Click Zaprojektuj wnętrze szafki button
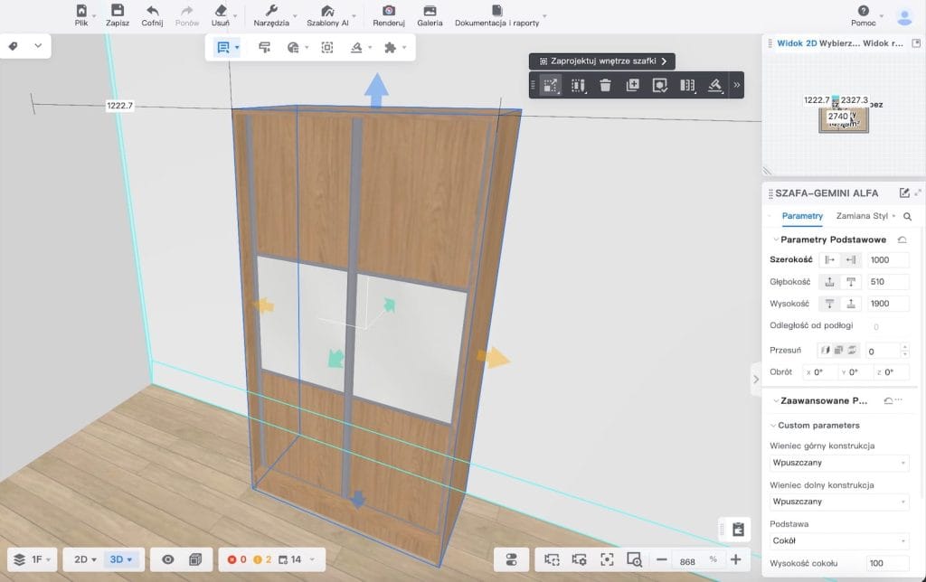Image resolution: width=926 pixels, height=582 pixels. coord(602,61)
